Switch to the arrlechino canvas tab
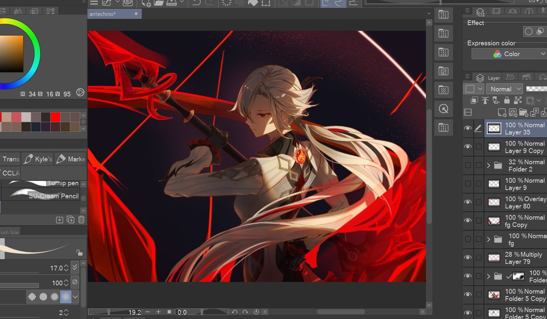547x319 pixels. point(114,14)
